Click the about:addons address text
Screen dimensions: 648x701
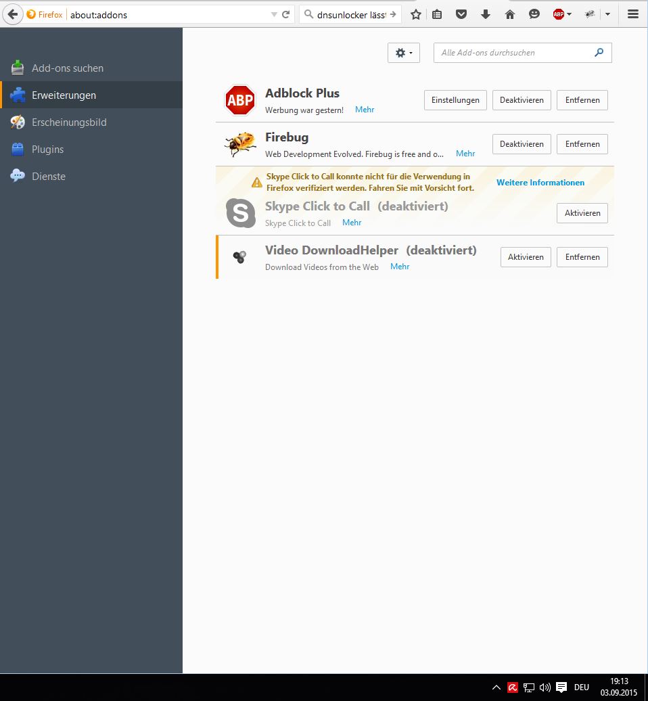coord(99,15)
